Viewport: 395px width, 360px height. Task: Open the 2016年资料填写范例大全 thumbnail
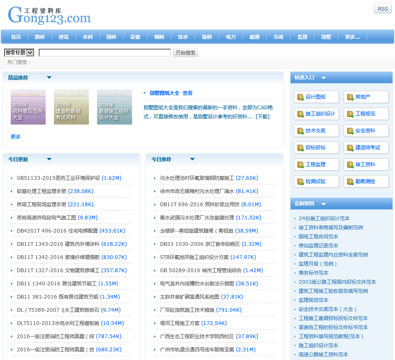(28, 107)
